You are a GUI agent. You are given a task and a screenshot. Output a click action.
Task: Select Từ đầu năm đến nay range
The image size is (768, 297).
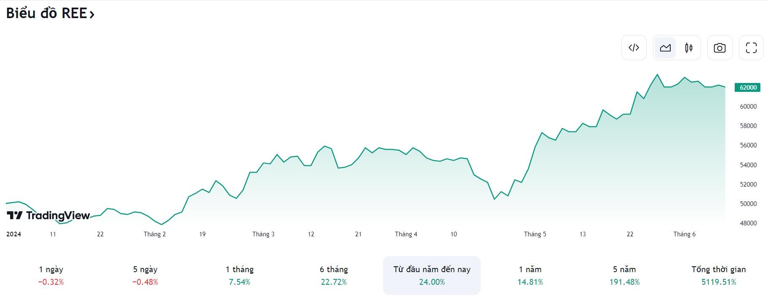432,275
